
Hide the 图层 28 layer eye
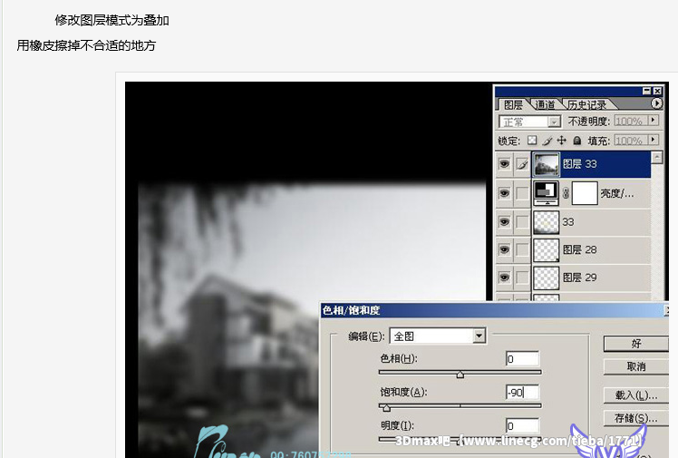point(504,249)
